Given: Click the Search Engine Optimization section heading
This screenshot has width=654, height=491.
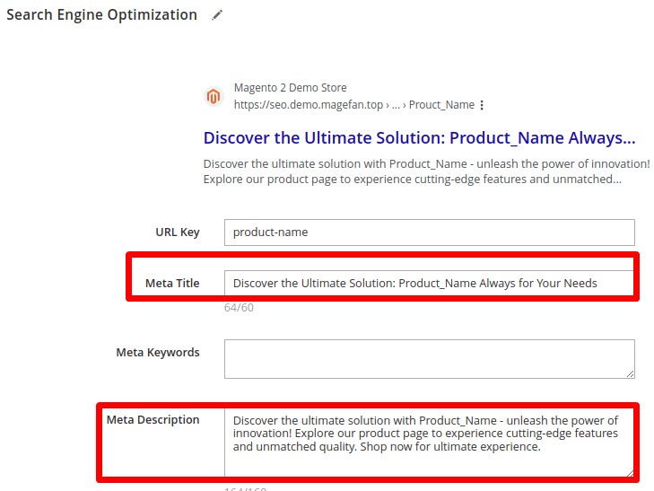Looking at the screenshot, I should pos(101,15).
